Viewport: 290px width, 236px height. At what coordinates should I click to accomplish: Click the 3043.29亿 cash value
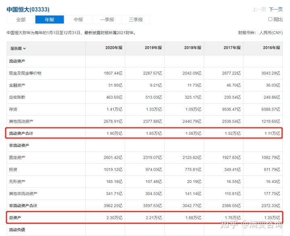click(x=271, y=73)
